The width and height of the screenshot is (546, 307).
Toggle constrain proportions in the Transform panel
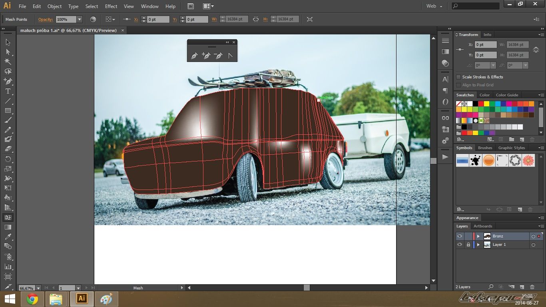click(536, 50)
